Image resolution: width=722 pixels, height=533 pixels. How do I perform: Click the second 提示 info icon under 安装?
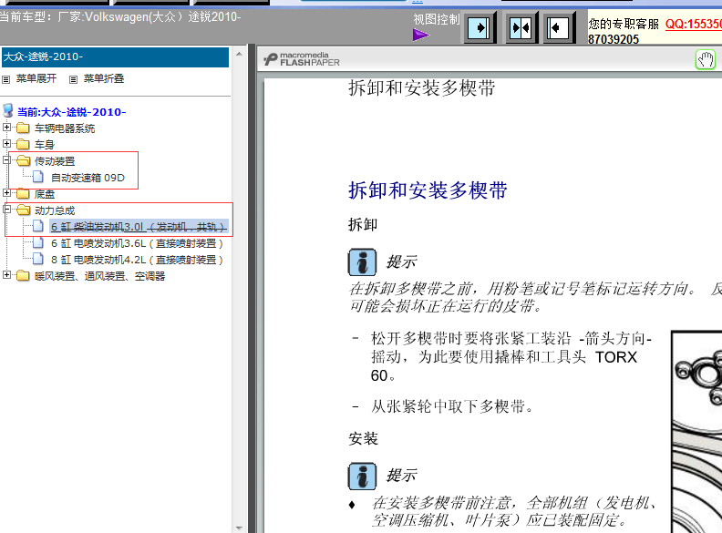click(363, 476)
